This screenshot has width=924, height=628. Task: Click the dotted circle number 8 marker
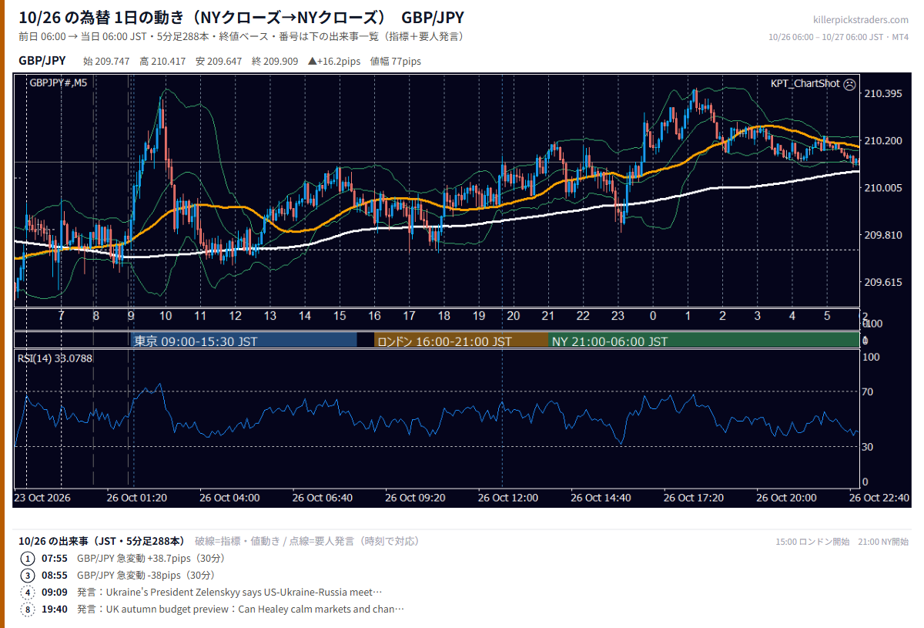28,609
